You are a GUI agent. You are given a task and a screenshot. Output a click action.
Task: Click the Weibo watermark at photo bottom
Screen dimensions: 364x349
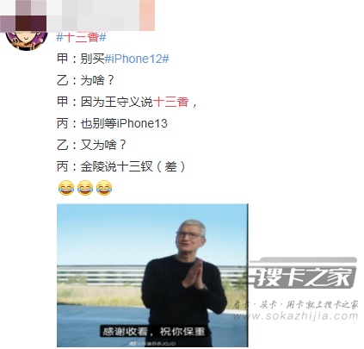pyautogui.click(x=152, y=343)
